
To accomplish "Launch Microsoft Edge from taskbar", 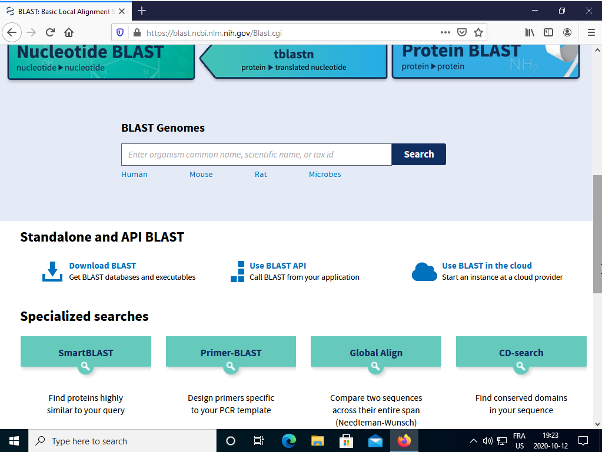I will point(289,441).
